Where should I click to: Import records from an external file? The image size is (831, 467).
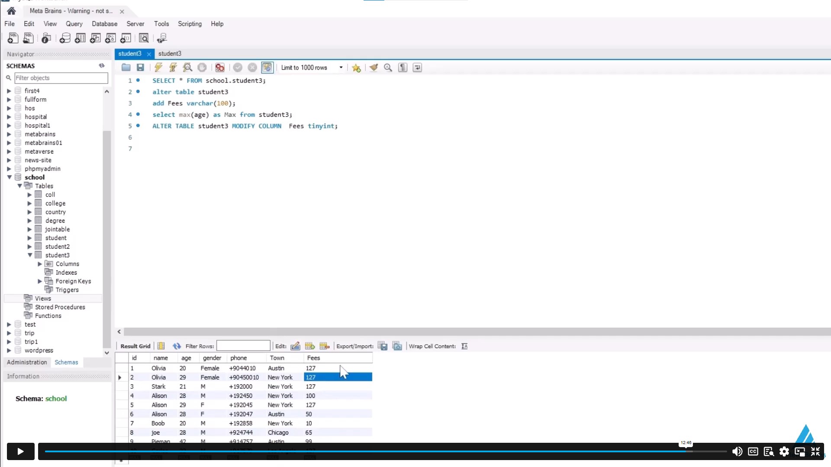tap(397, 346)
